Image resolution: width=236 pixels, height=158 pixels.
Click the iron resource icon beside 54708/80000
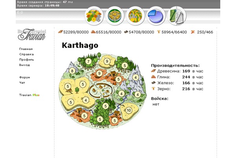pos(126,32)
